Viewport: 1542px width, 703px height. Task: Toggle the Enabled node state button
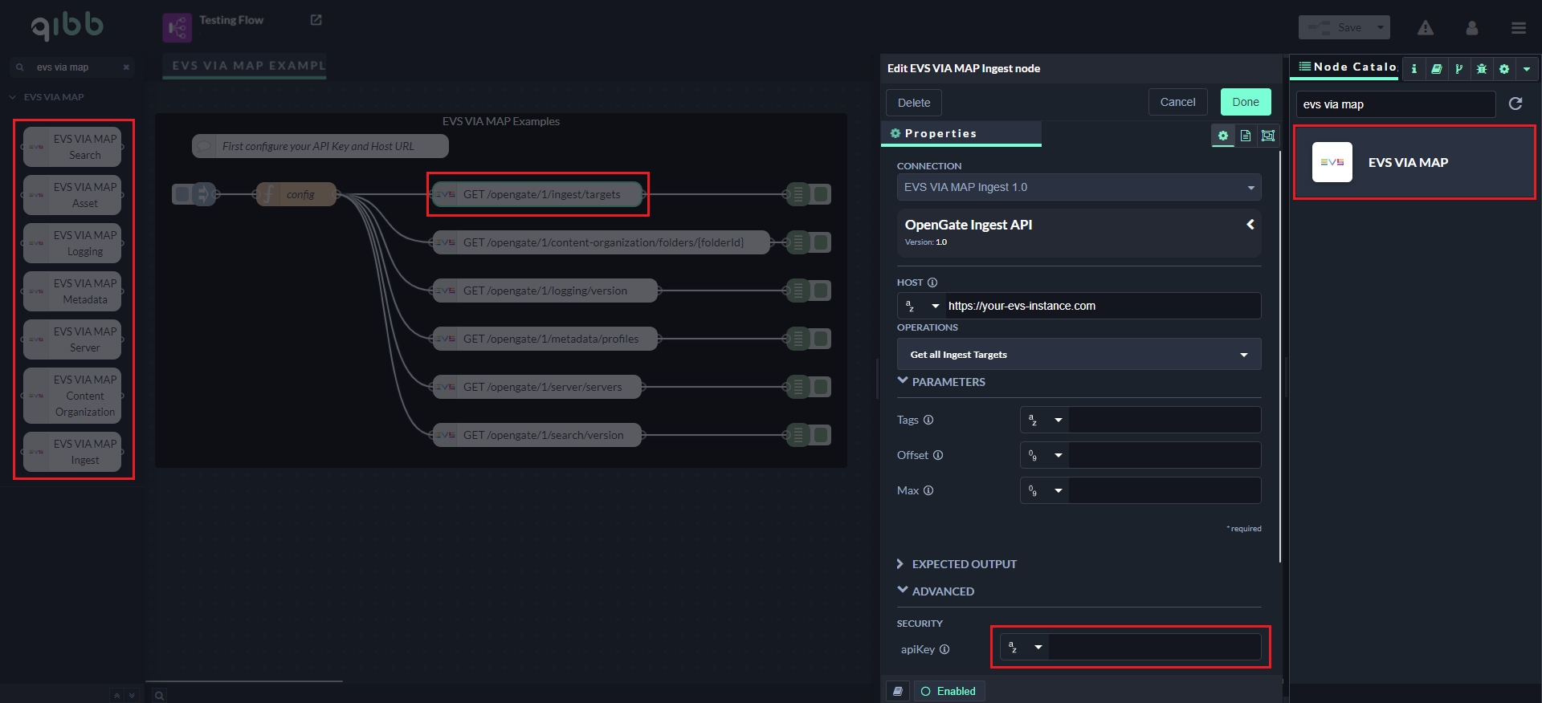point(948,691)
